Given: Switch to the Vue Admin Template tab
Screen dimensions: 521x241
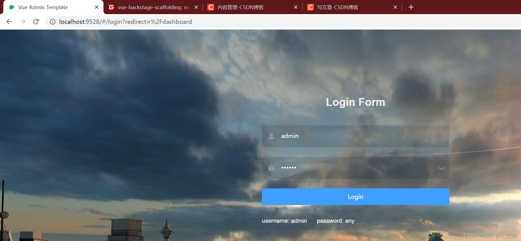Looking at the screenshot, I should [53, 7].
